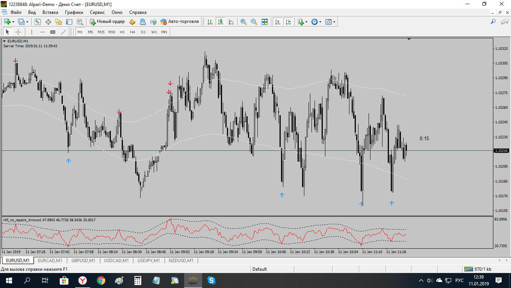This screenshot has width=511, height=288.
Task: Open the alpari app in taskbar
Action: (x=193, y=280)
